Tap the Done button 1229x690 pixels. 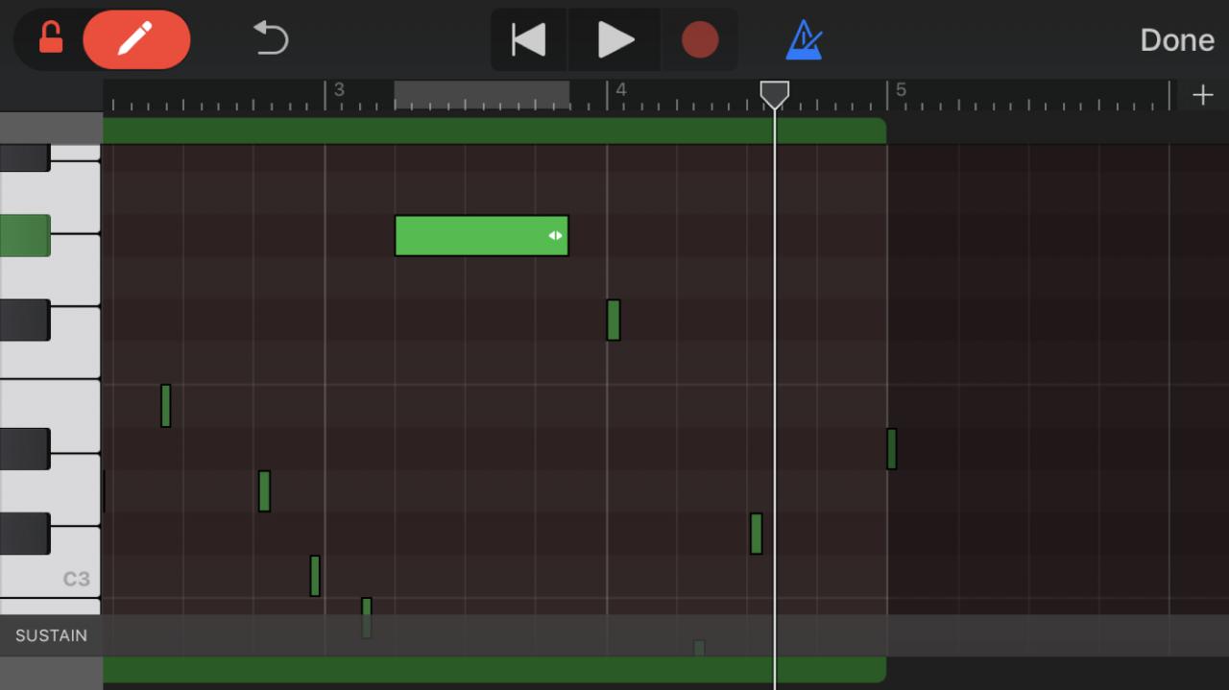pyautogui.click(x=1177, y=40)
